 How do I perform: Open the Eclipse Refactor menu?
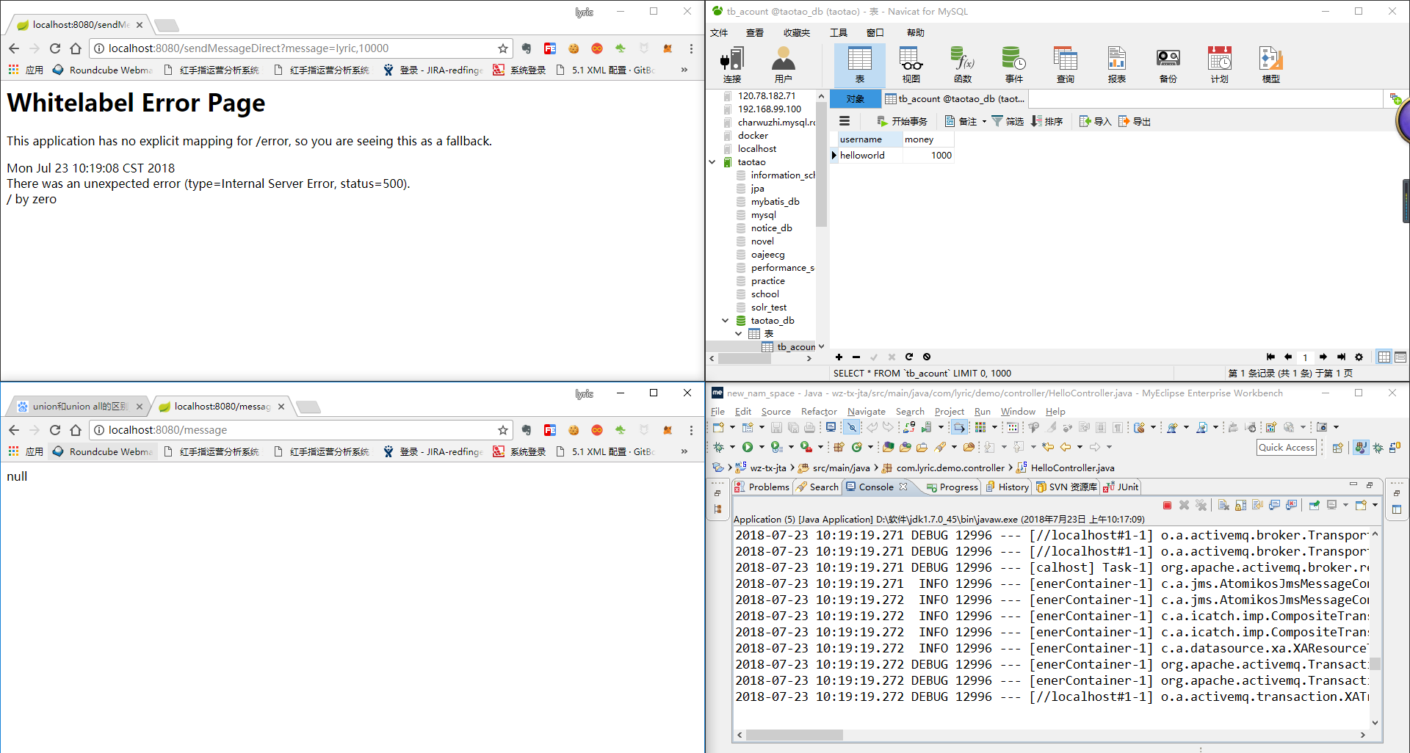point(819,412)
